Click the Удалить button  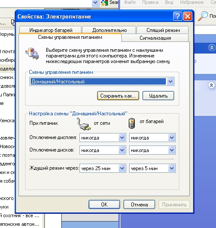(158, 96)
